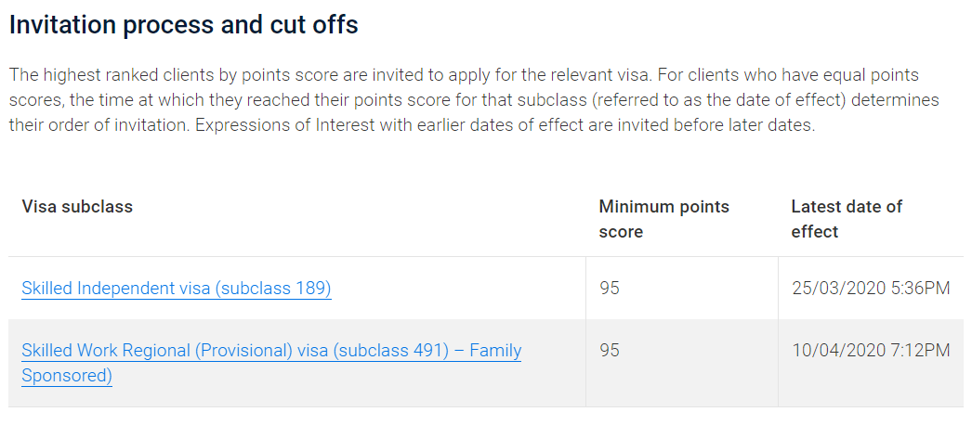Click the 25/03/2020 5:36PM date cell
Screen dimensions: 972x425
click(871, 289)
